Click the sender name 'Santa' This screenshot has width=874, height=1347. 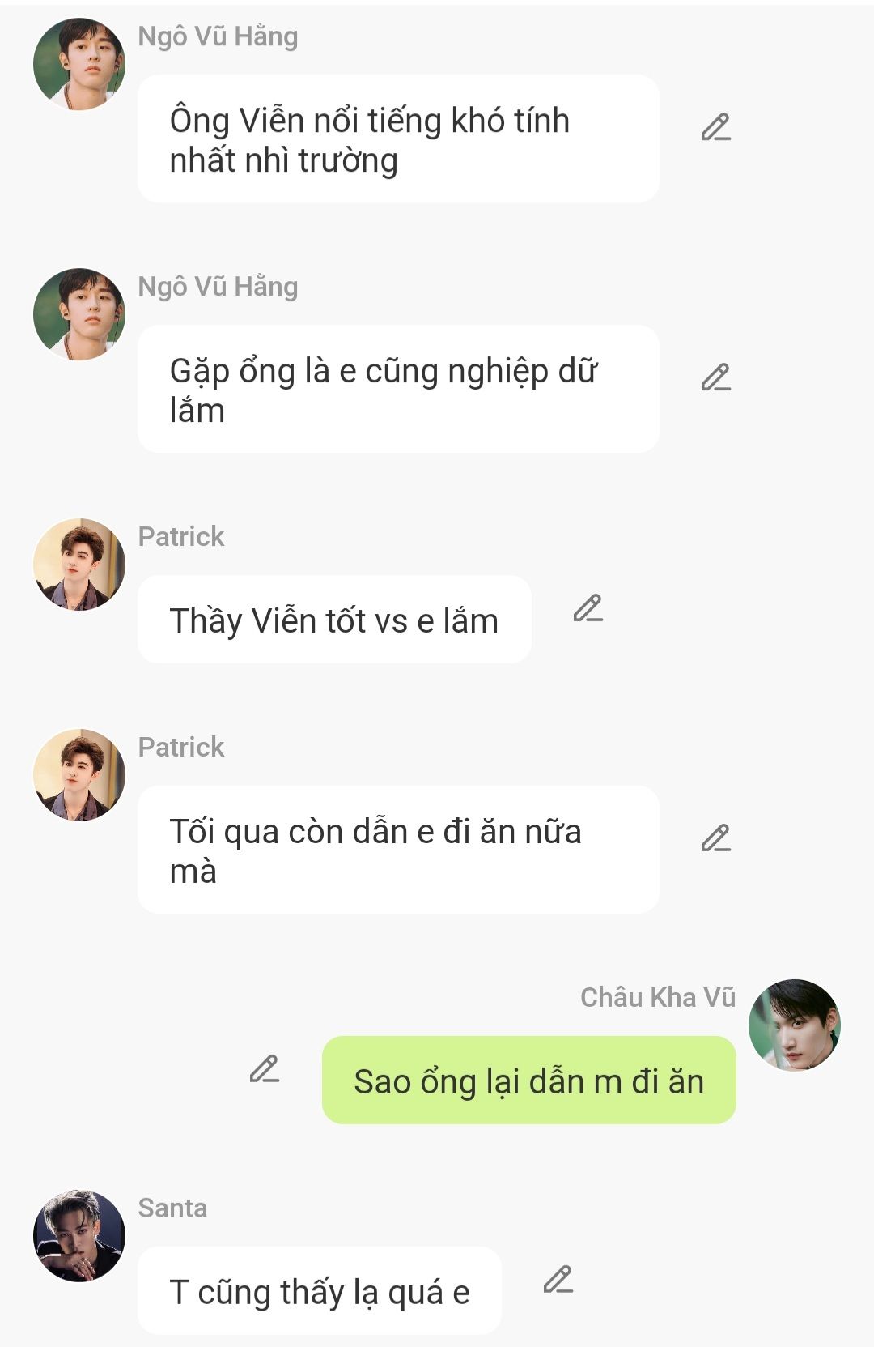172,1208
